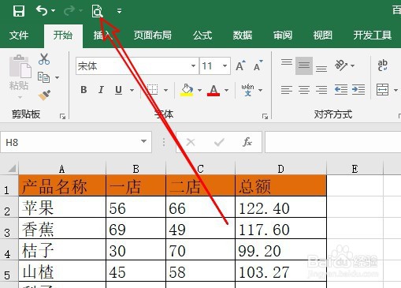The width and height of the screenshot is (401, 288).
Task: Click the Top Align icon
Action: (x=287, y=62)
